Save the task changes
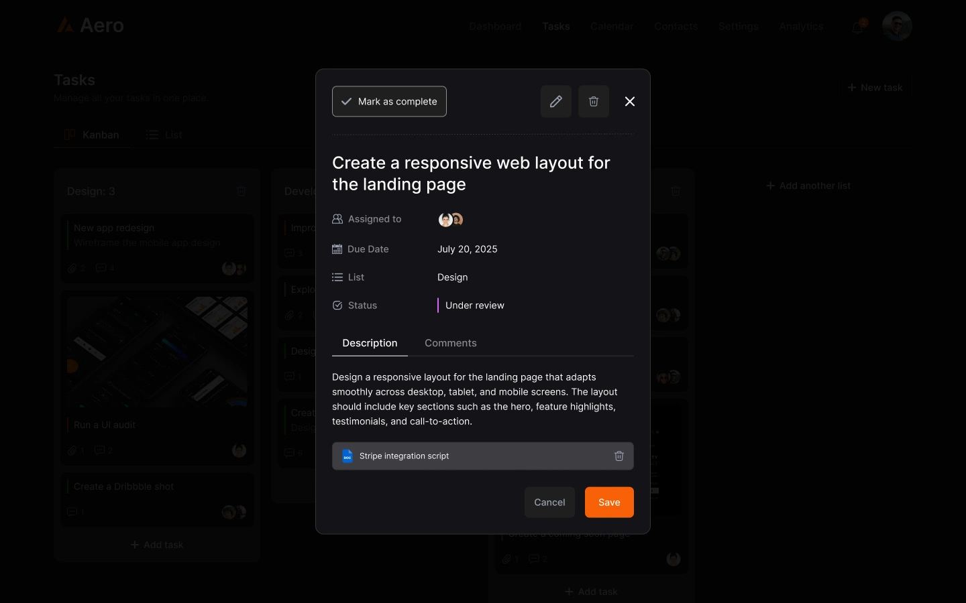The width and height of the screenshot is (966, 603). pyautogui.click(x=608, y=502)
